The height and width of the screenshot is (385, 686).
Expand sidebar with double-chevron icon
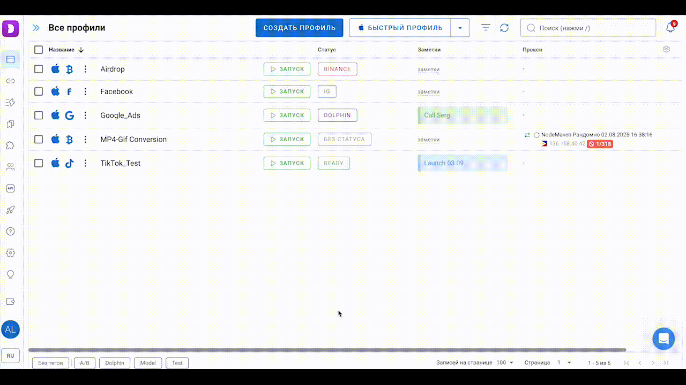pyautogui.click(x=36, y=28)
